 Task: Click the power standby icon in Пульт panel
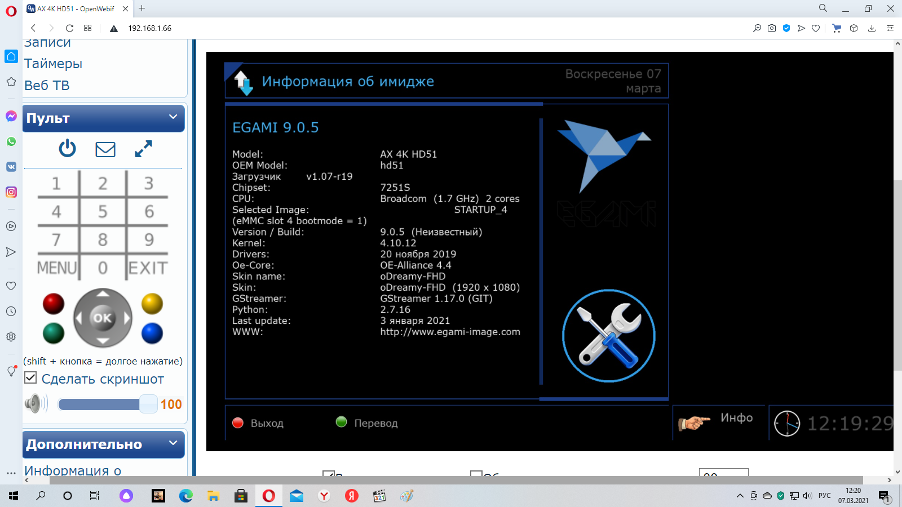(67, 149)
